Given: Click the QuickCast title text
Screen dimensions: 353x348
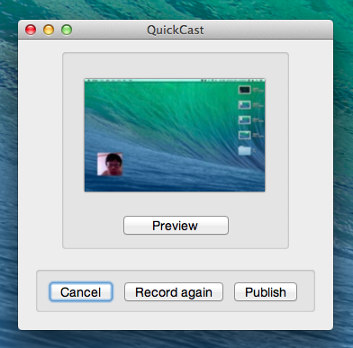Looking at the screenshot, I should point(176,31).
